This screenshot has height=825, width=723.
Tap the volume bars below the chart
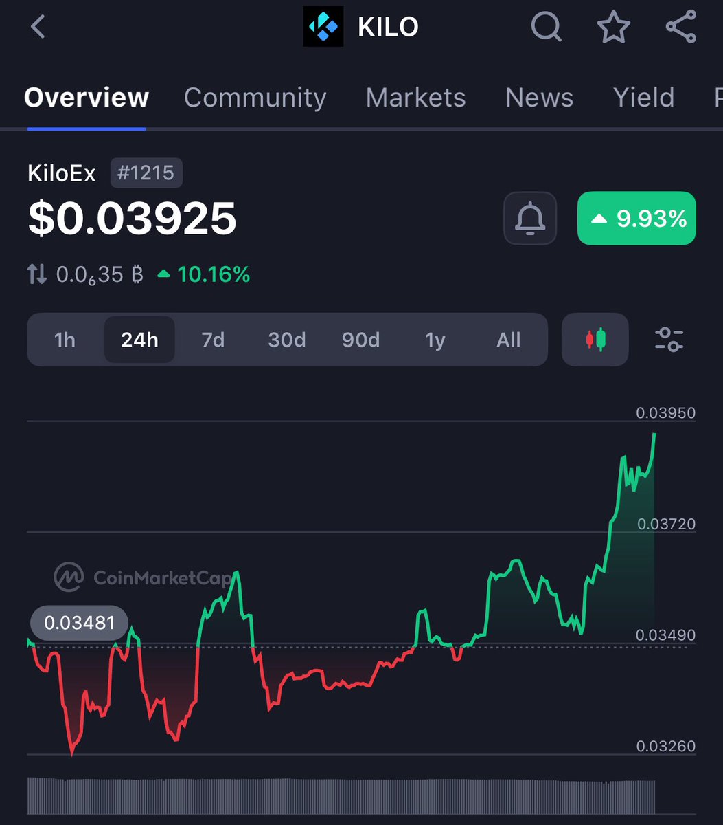[x=341, y=796]
